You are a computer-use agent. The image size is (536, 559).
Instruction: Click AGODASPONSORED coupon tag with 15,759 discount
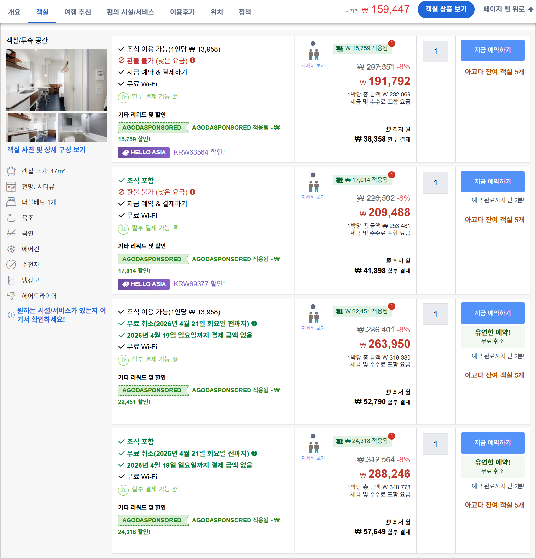[153, 128]
